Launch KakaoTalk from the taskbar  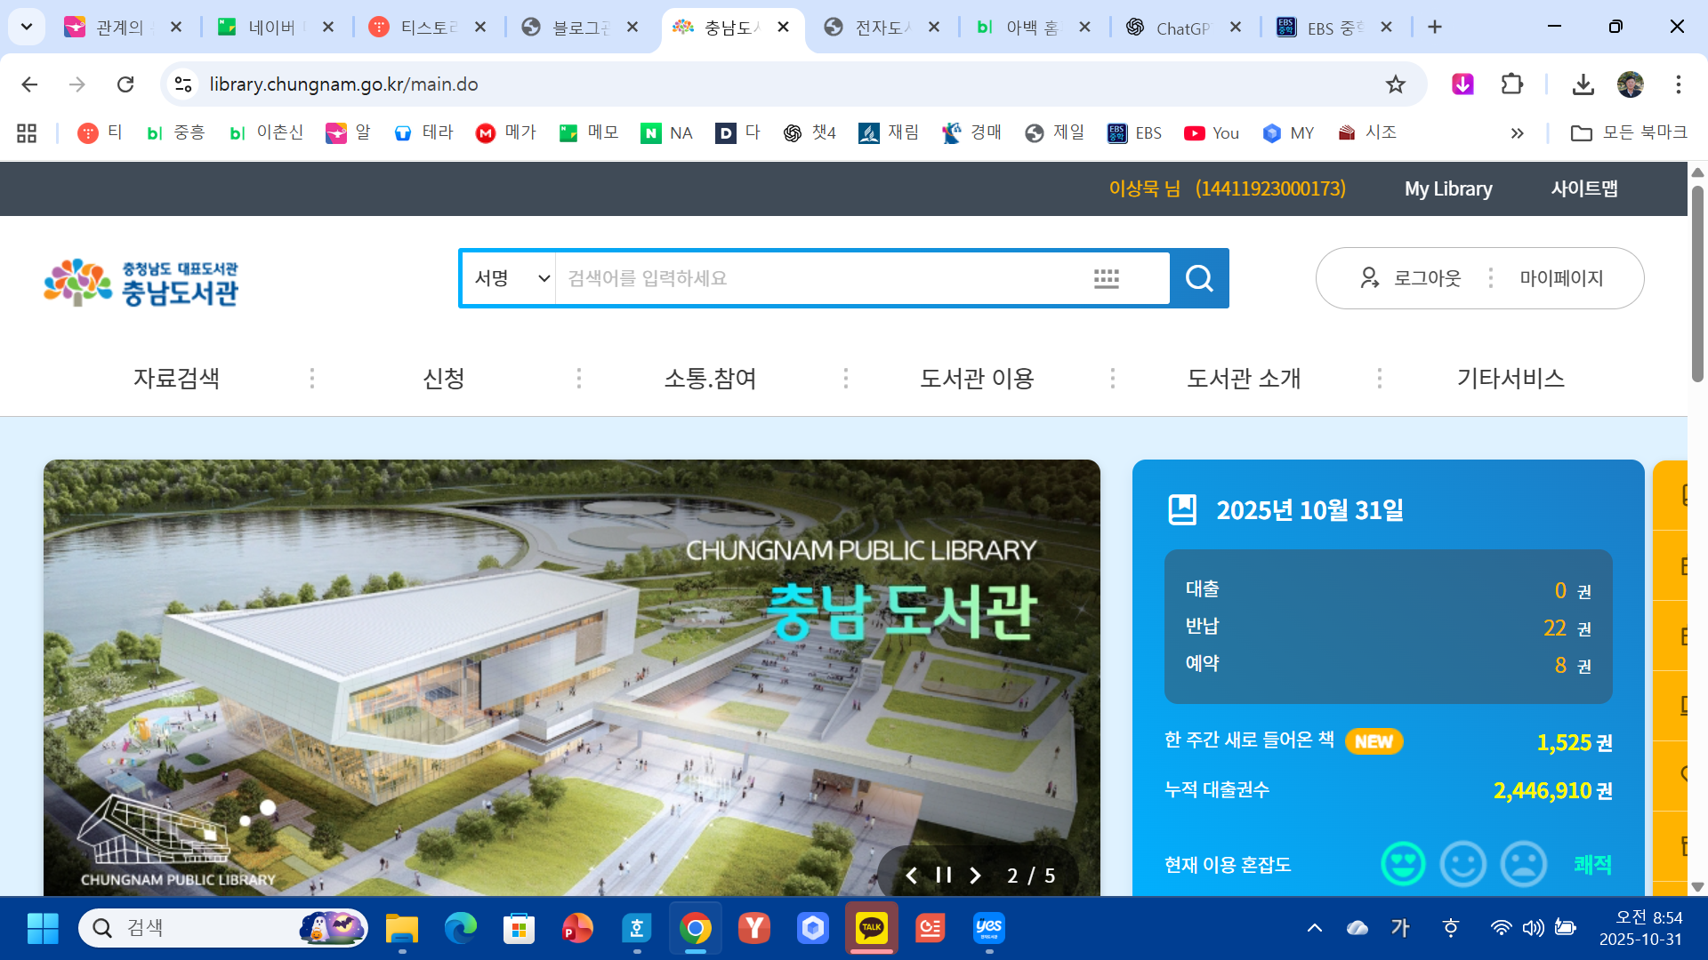[x=871, y=927]
